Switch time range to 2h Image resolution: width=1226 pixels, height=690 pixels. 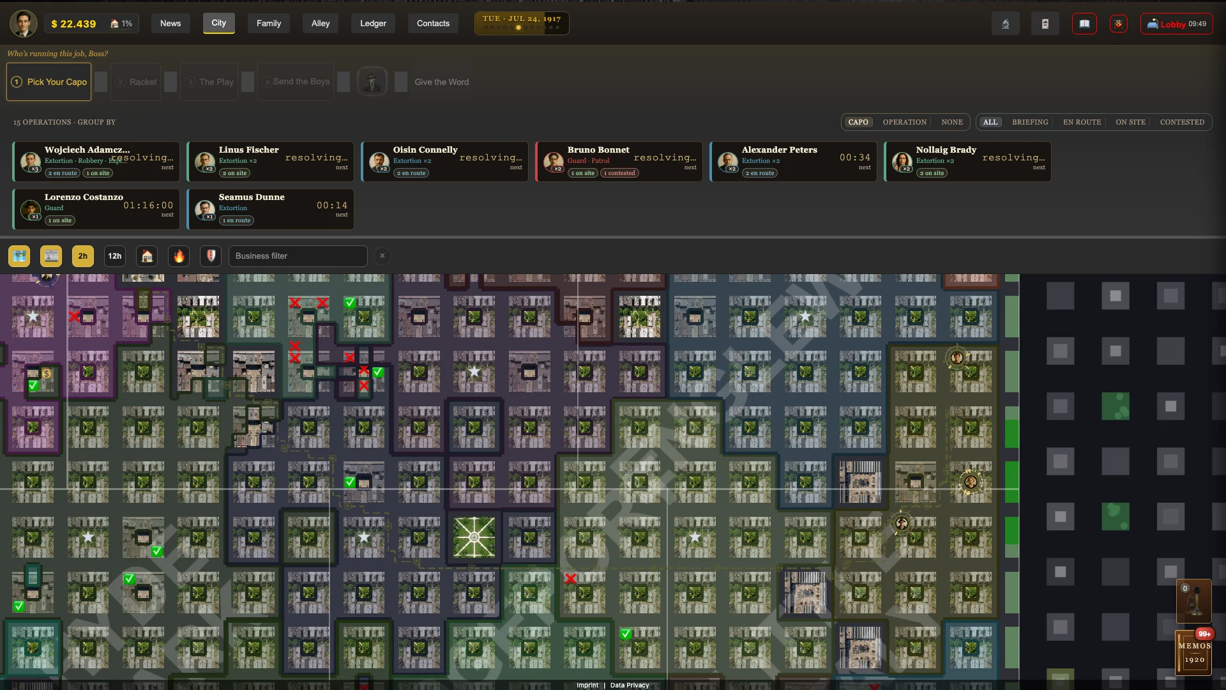[83, 256]
